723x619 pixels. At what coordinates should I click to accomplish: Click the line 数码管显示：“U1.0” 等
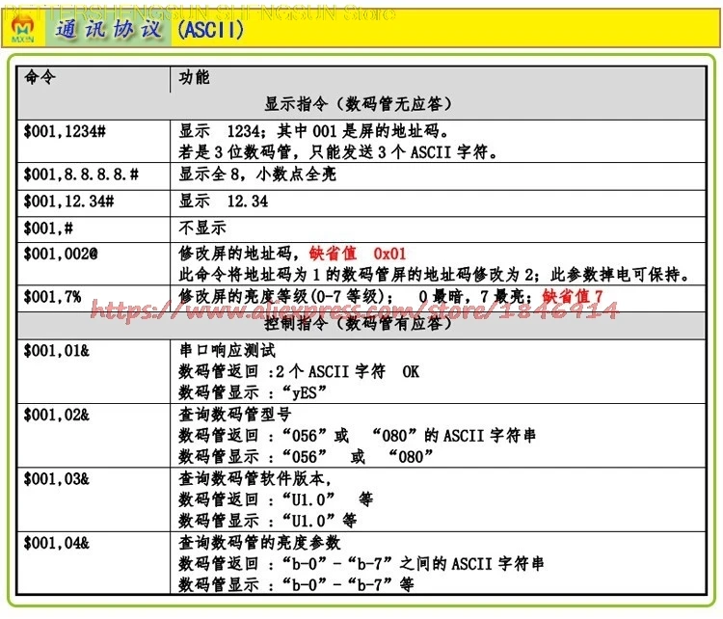click(x=267, y=522)
